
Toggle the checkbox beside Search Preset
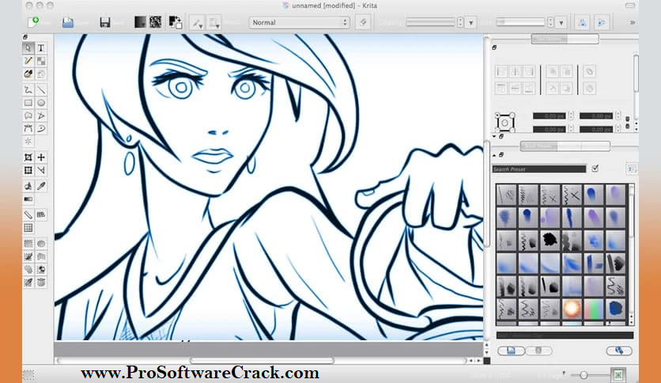595,169
